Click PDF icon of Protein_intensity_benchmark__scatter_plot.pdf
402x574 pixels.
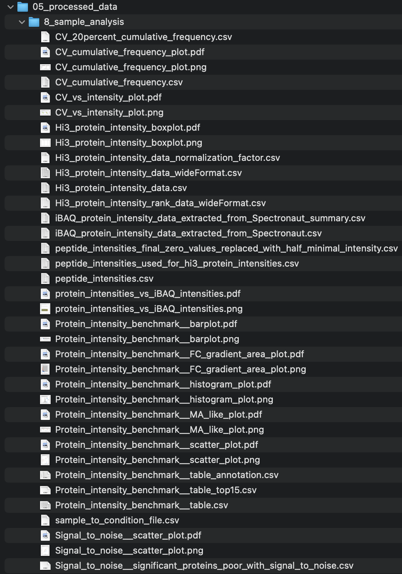pyautogui.click(x=45, y=445)
